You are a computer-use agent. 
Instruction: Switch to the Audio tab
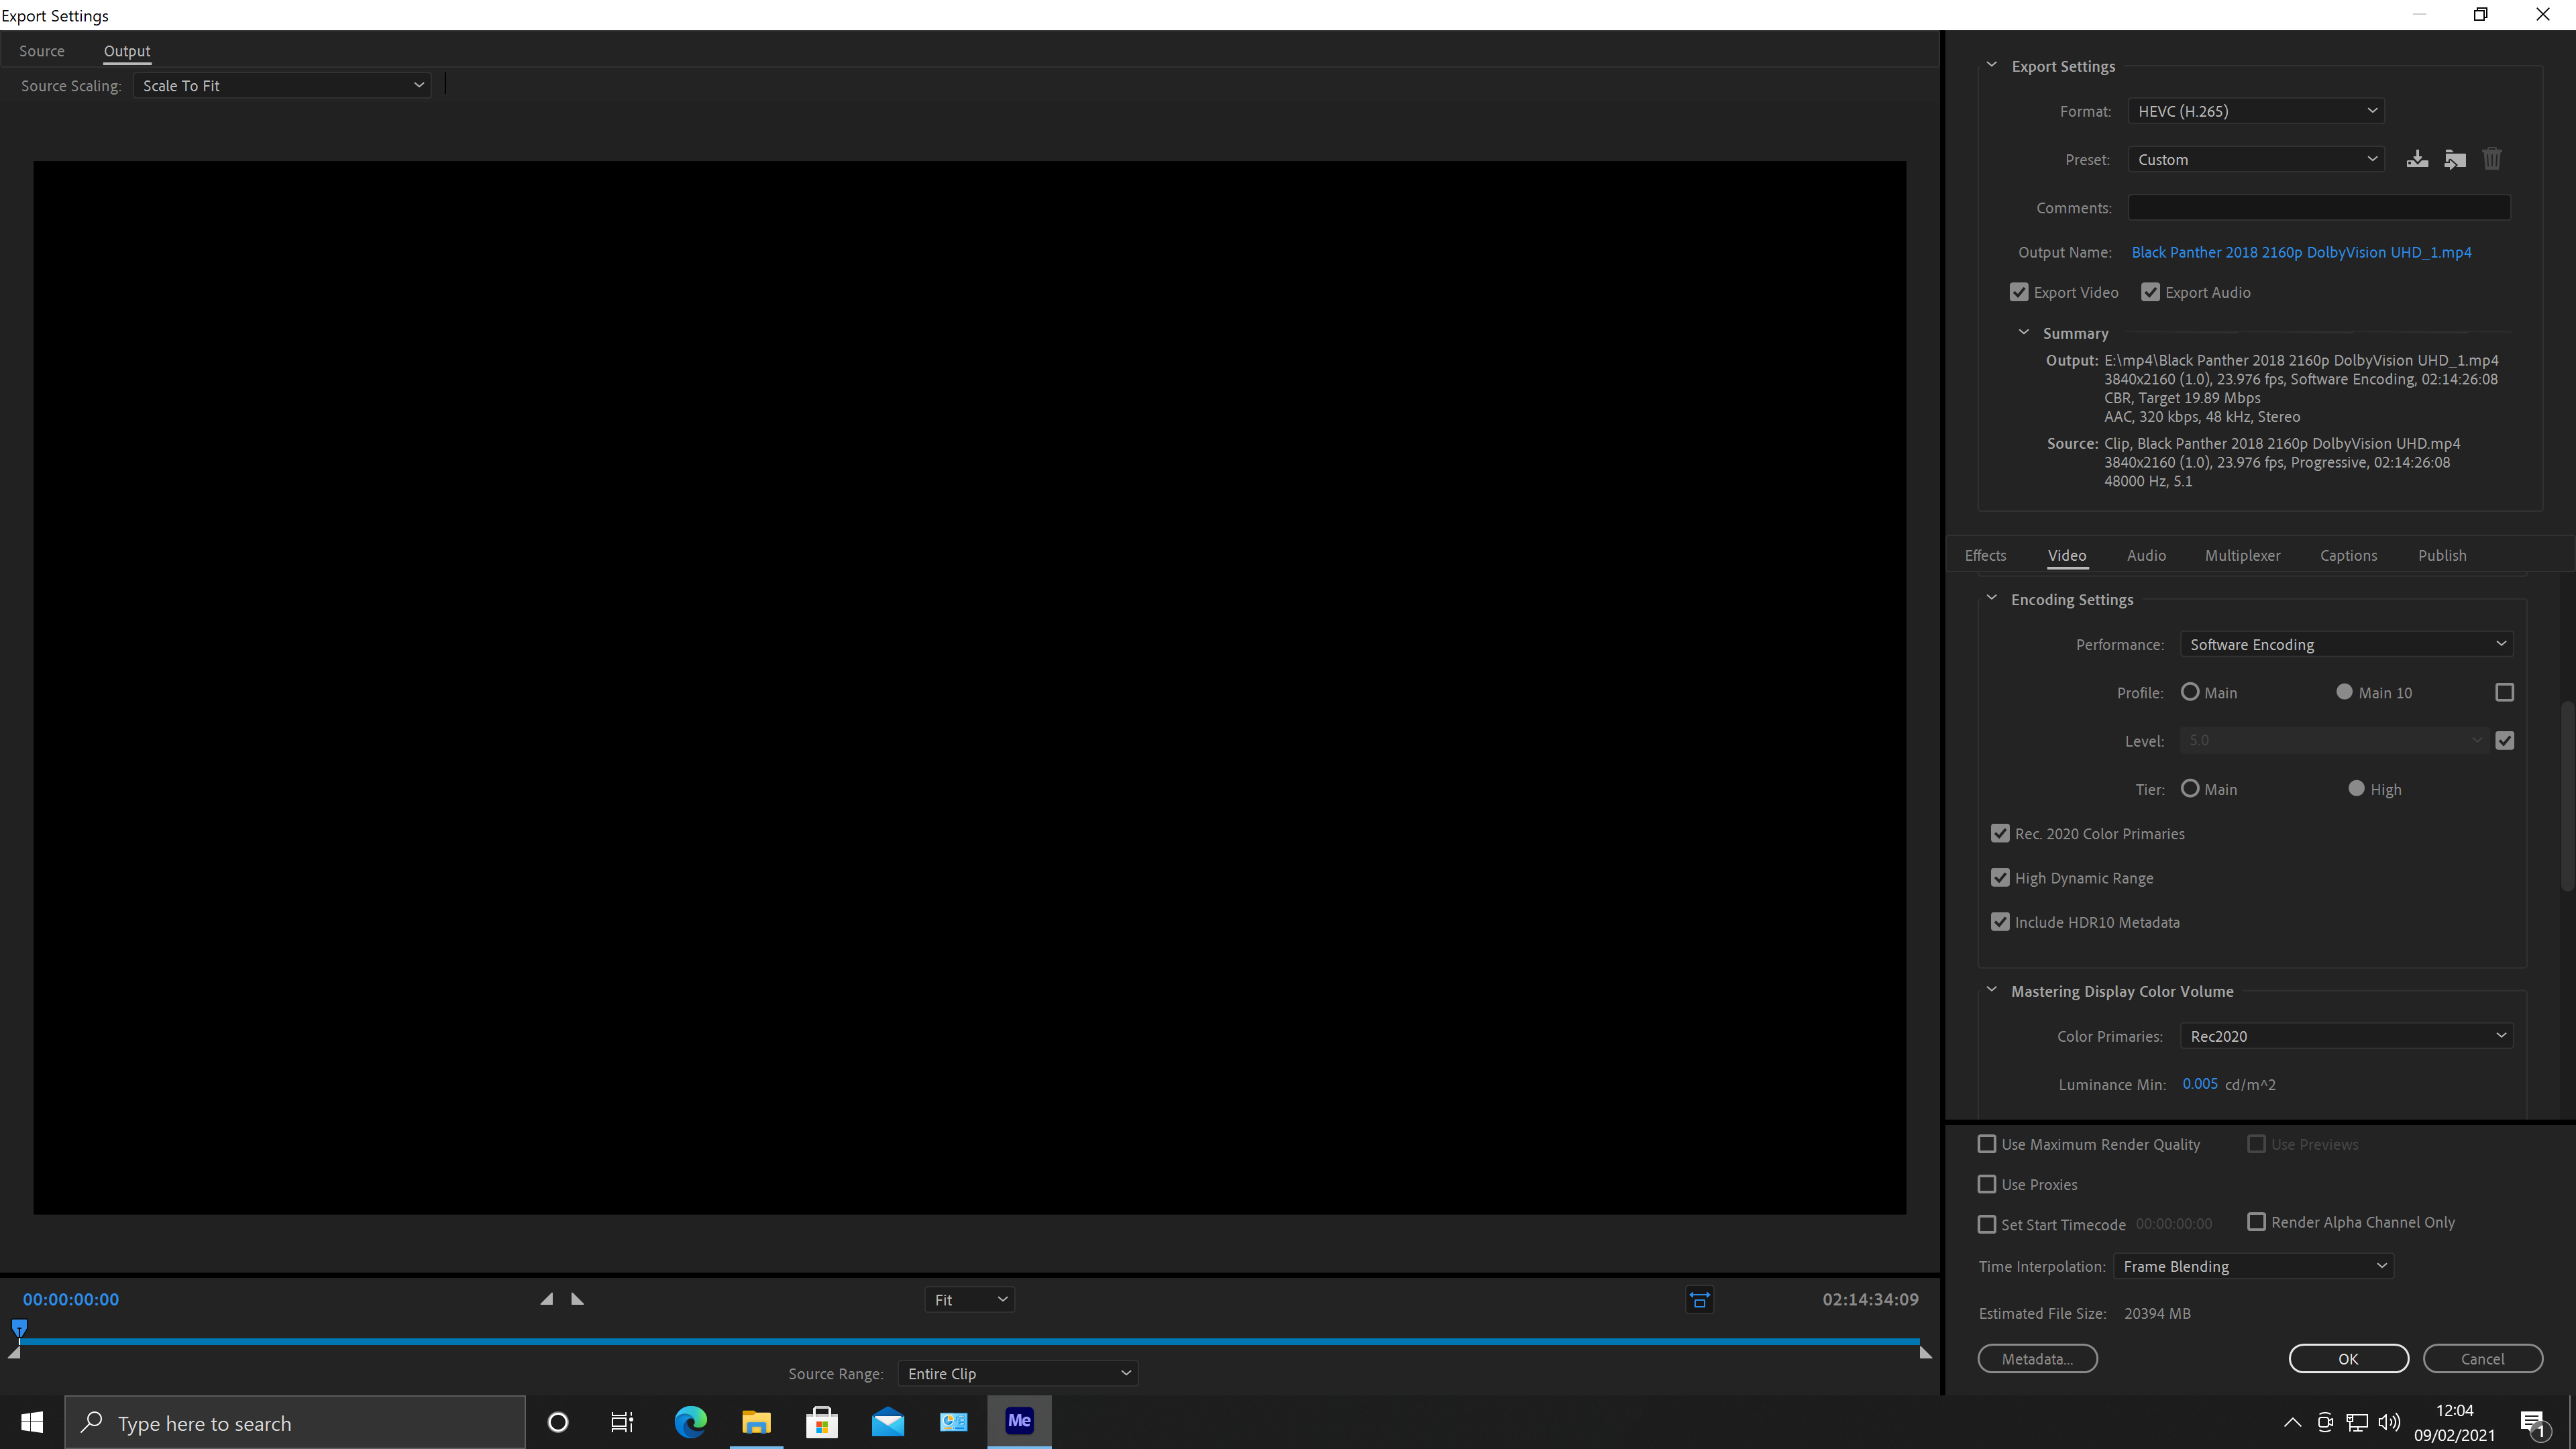coord(2146,555)
